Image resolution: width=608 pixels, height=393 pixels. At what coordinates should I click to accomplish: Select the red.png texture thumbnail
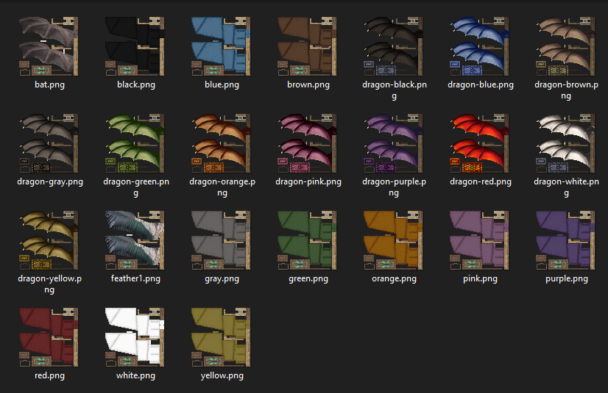click(x=49, y=337)
